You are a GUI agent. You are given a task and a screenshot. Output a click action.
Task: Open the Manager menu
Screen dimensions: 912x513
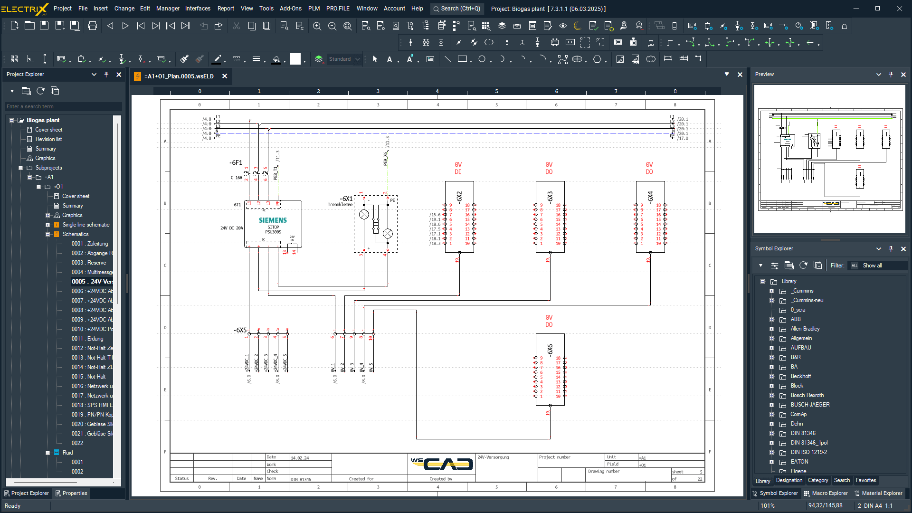pos(168,9)
